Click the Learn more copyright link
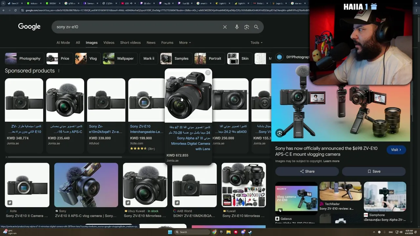 coord(331,161)
